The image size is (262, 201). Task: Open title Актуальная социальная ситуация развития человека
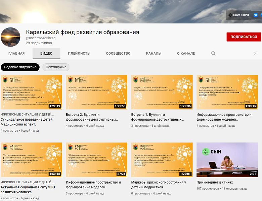coord(28,190)
